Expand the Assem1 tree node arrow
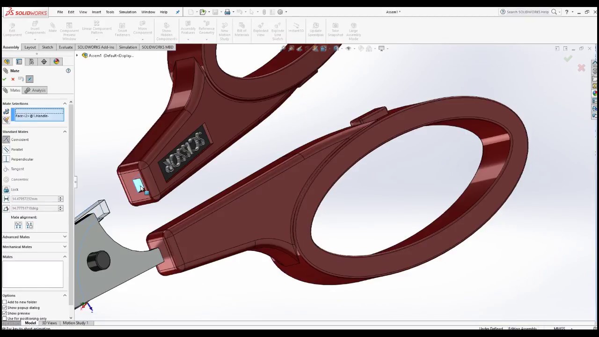This screenshot has width=599, height=337. pyautogui.click(x=77, y=56)
